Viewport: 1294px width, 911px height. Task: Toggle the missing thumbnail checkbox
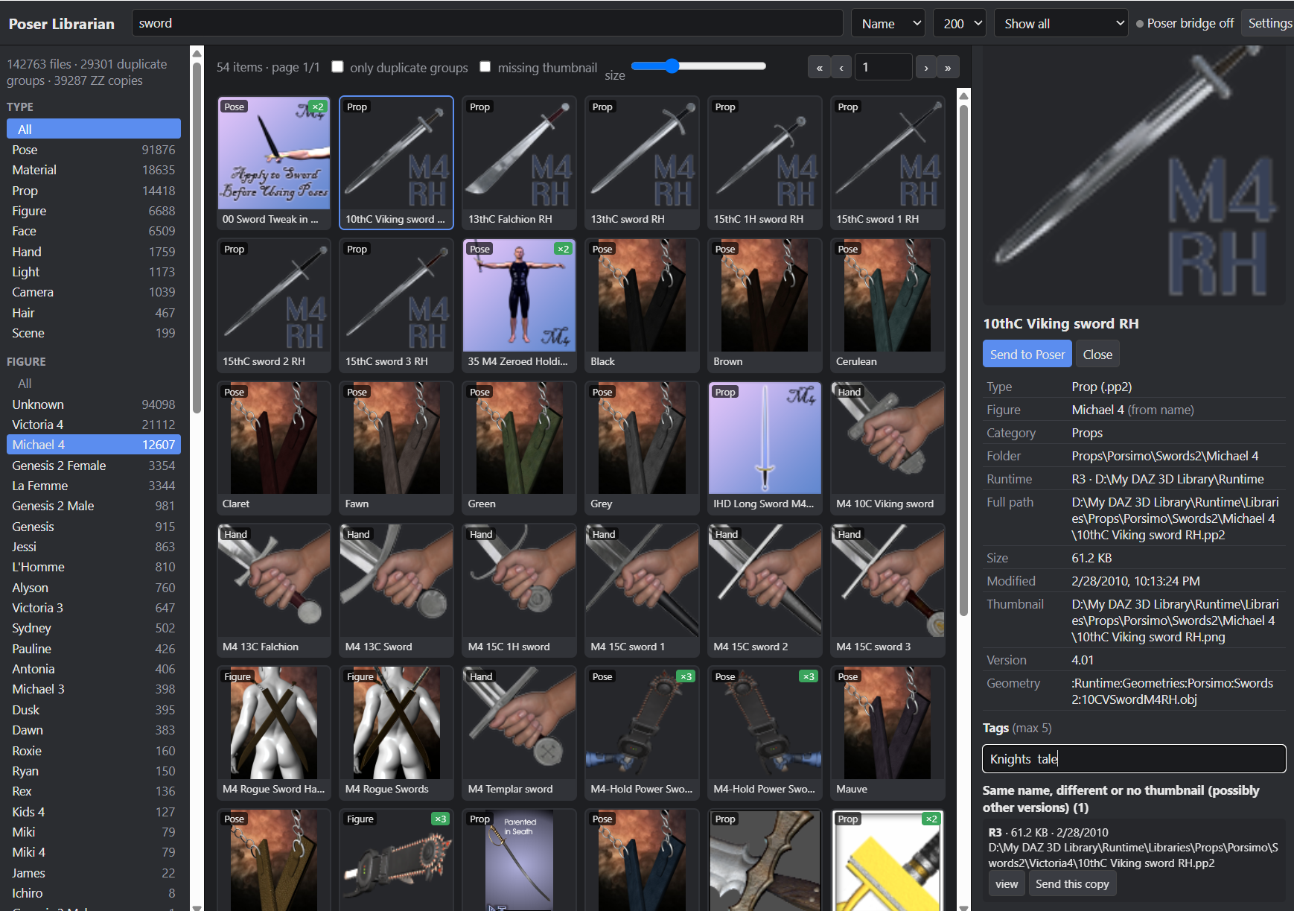pos(485,67)
